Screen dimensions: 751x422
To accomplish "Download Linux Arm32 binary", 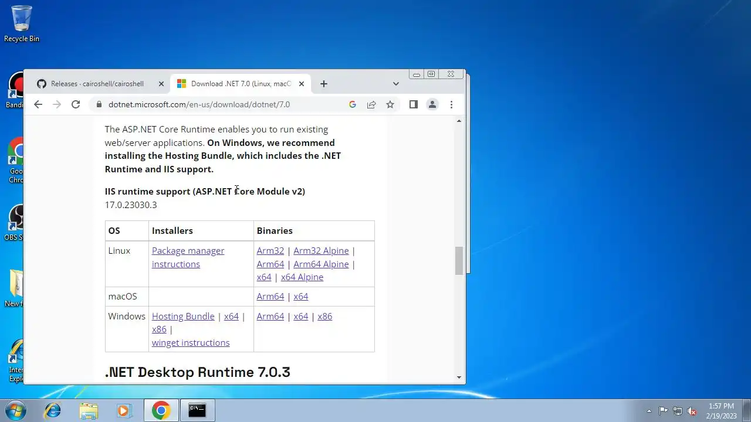I will (270, 251).
